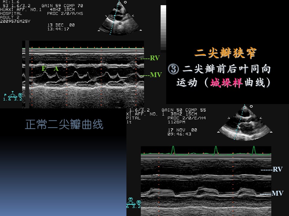Viewport: 289px width, 216px height.
Task: Click the text 运动 on the slide
Action: (x=187, y=82)
